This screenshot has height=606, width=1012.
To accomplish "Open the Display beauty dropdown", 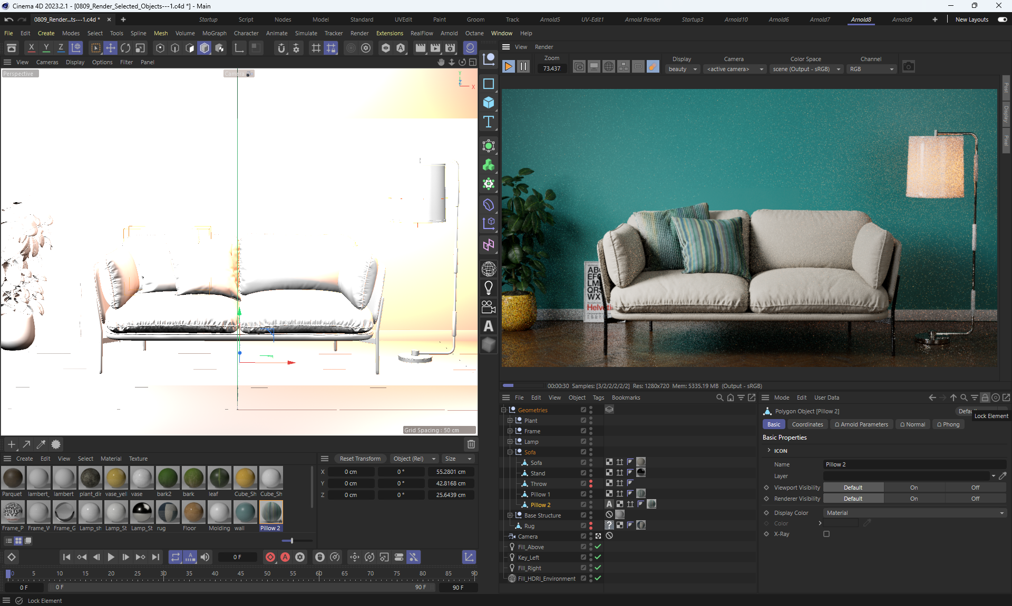I will (683, 69).
